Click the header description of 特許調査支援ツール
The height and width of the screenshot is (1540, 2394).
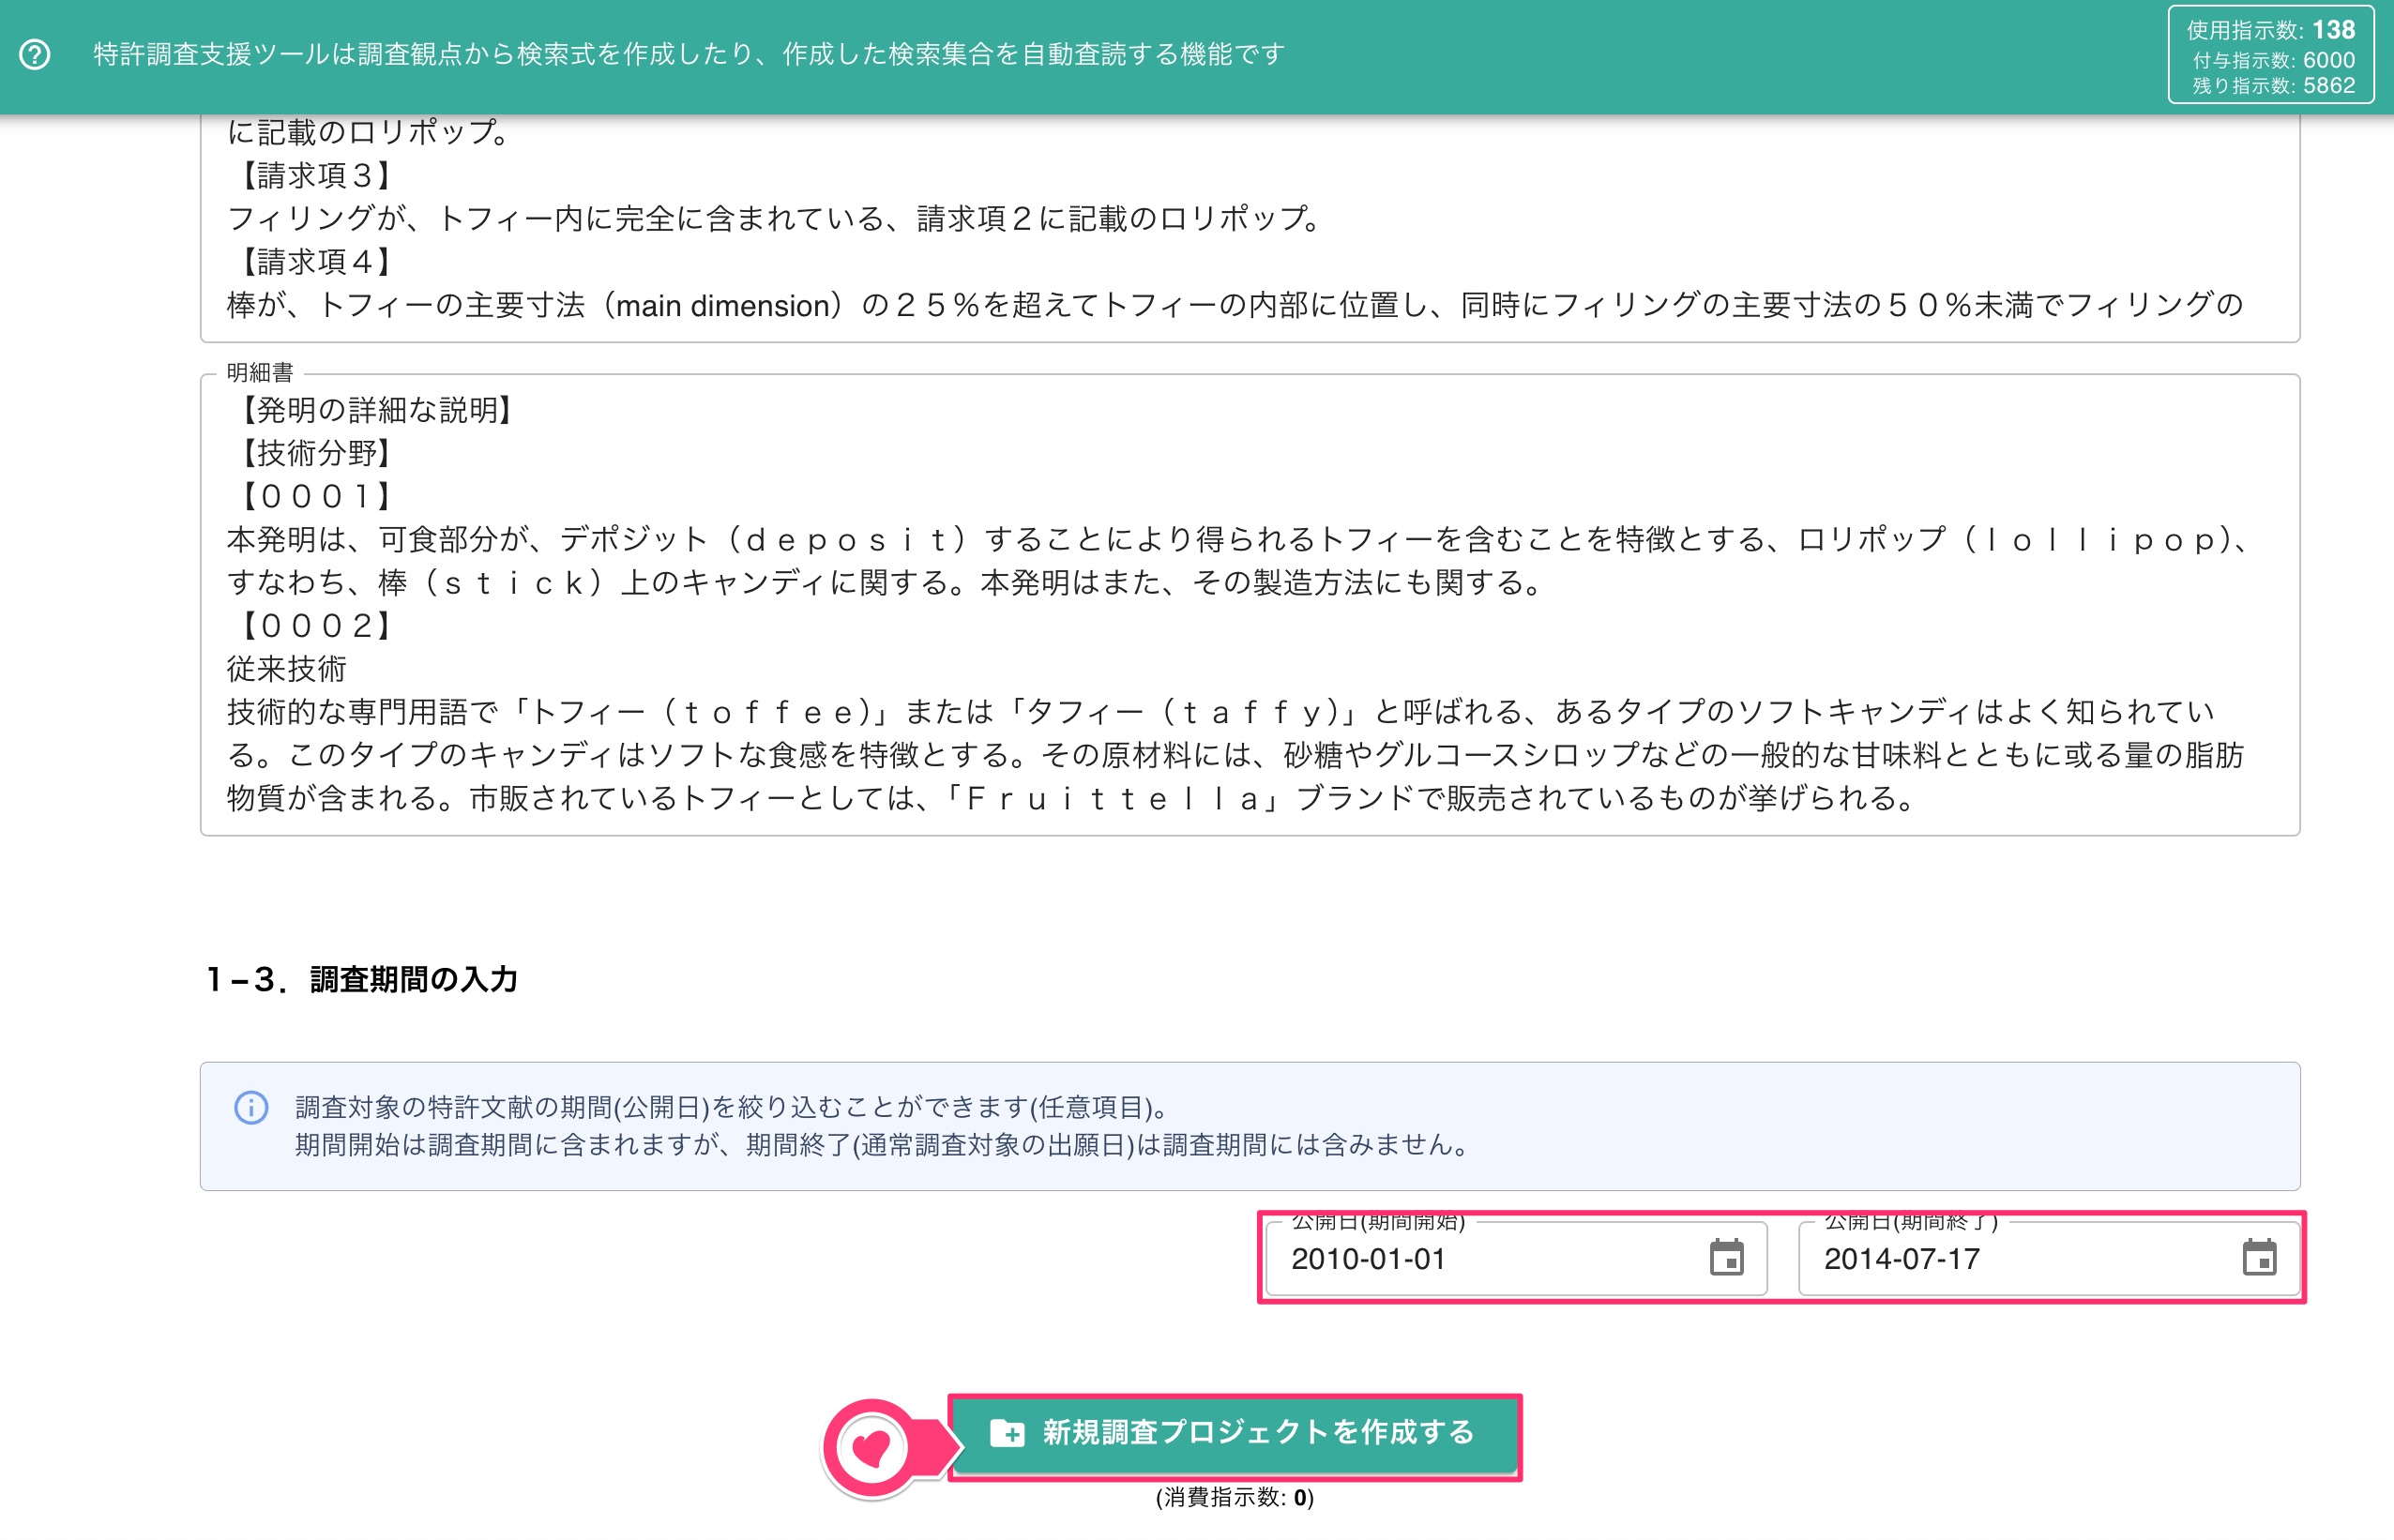click(x=689, y=54)
